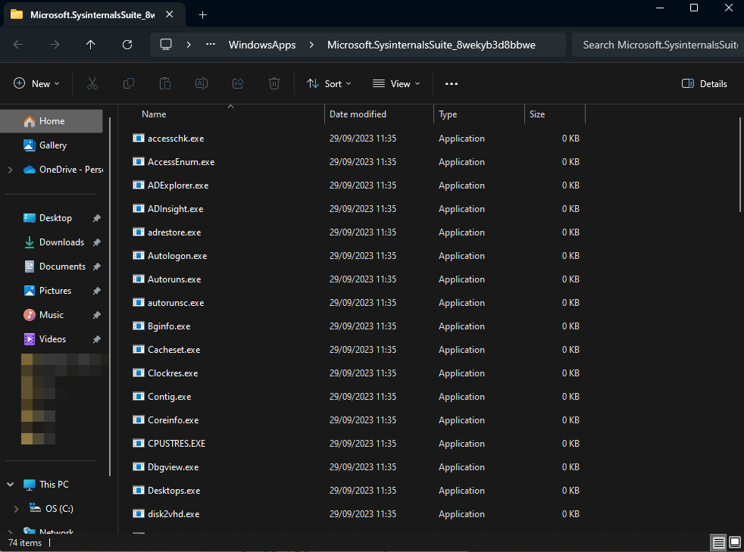Open the New dropdown menu
Screen dimensions: 744x552
pyautogui.click(x=36, y=84)
